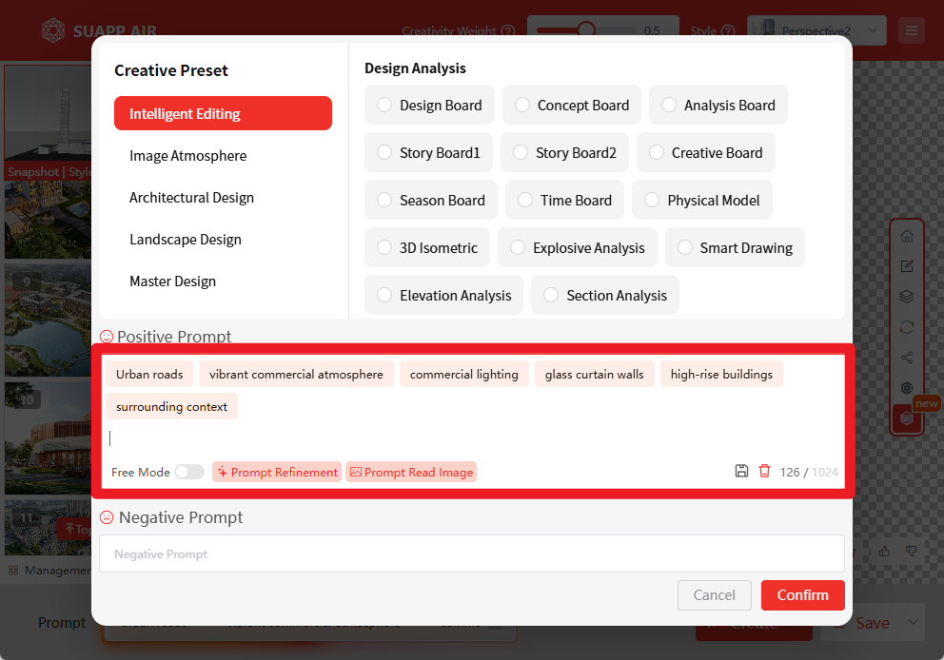Click the Prompt Refinement button
This screenshot has height=660, width=944.
click(x=277, y=472)
